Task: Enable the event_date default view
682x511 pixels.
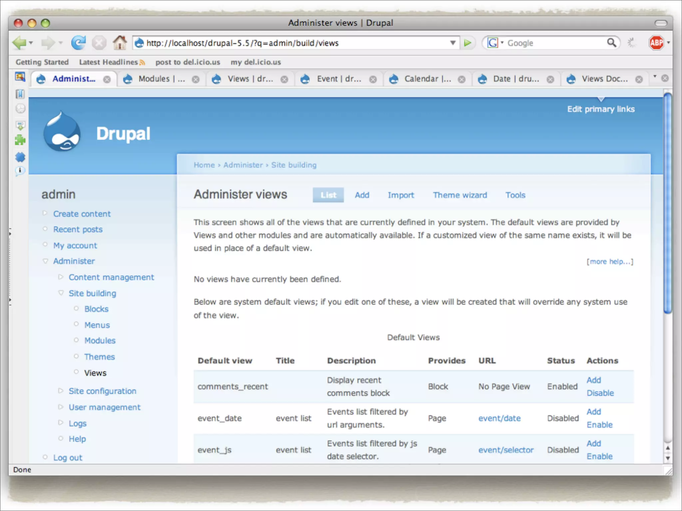Action: tap(599, 425)
